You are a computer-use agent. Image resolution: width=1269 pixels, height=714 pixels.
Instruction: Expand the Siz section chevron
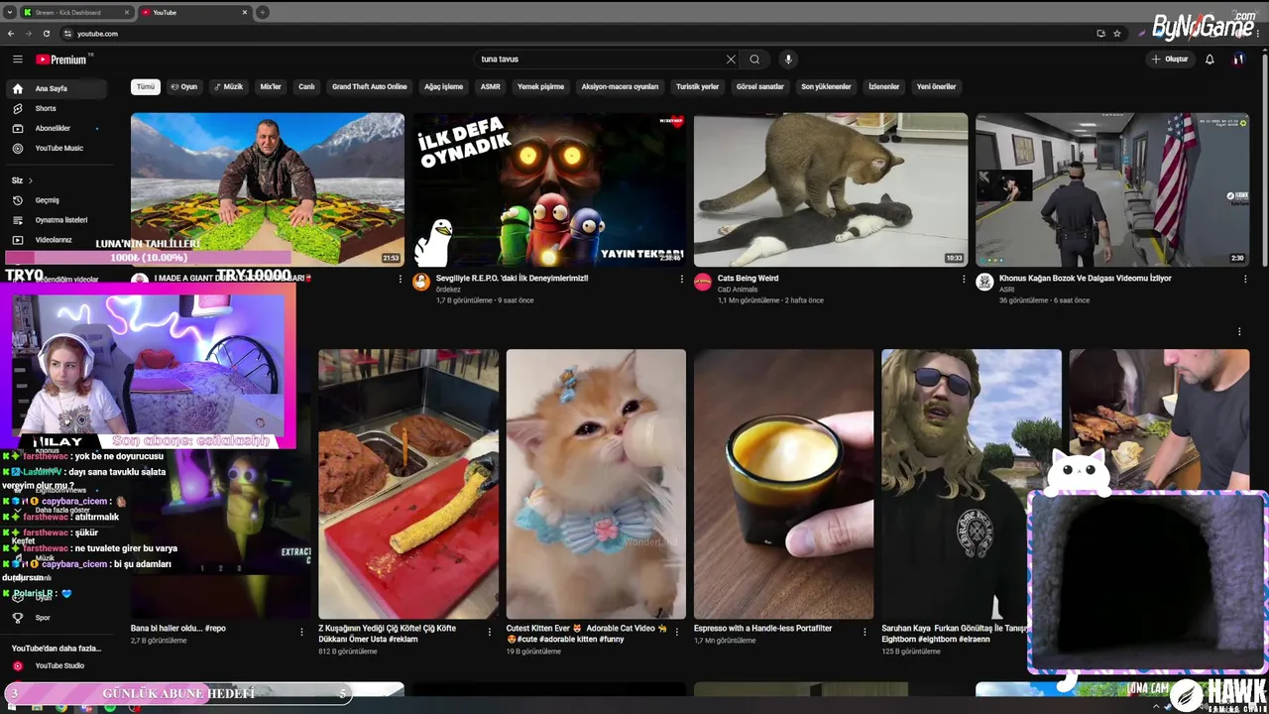31,180
